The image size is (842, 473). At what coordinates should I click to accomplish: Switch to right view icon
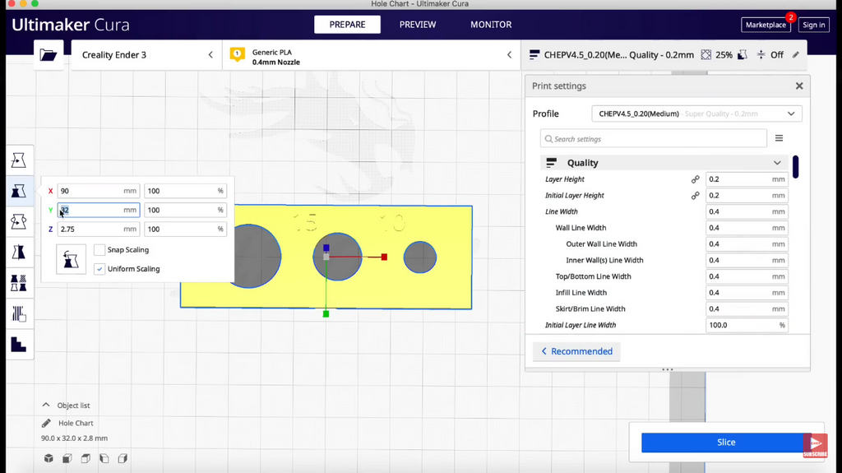(123, 458)
